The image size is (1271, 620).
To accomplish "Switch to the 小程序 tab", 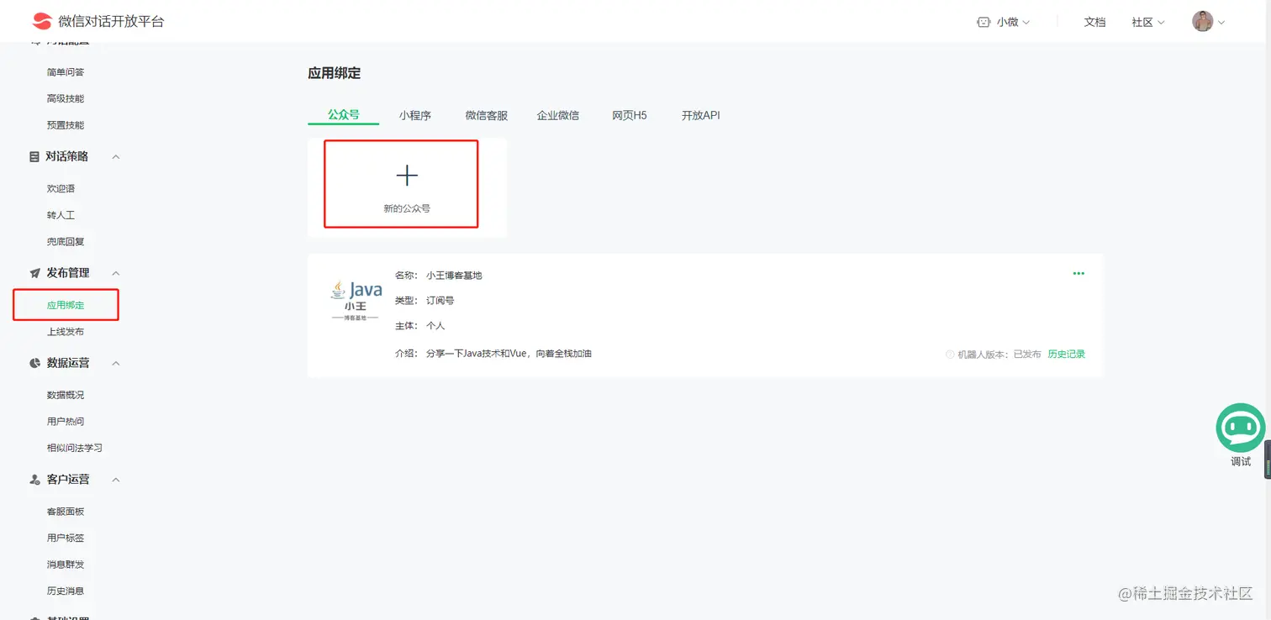I will click(x=414, y=115).
